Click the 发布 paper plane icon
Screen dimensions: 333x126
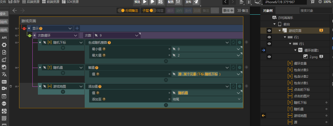196,2
